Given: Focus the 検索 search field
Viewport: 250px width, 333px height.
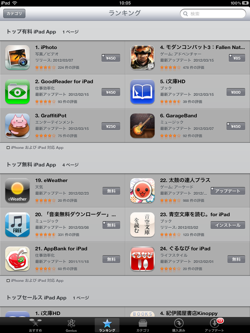Looking at the screenshot, I should pyautogui.click(x=213, y=14).
